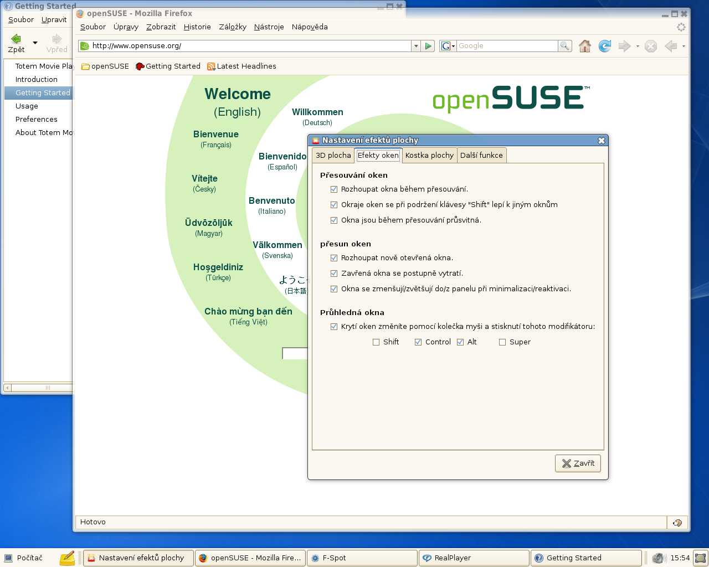
Task: Expand the URL bar history dropdown
Action: (x=416, y=46)
